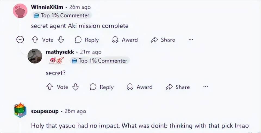The width and height of the screenshot is (261, 133).
Task: Award mathysekk's reply
Action: click(139, 87)
